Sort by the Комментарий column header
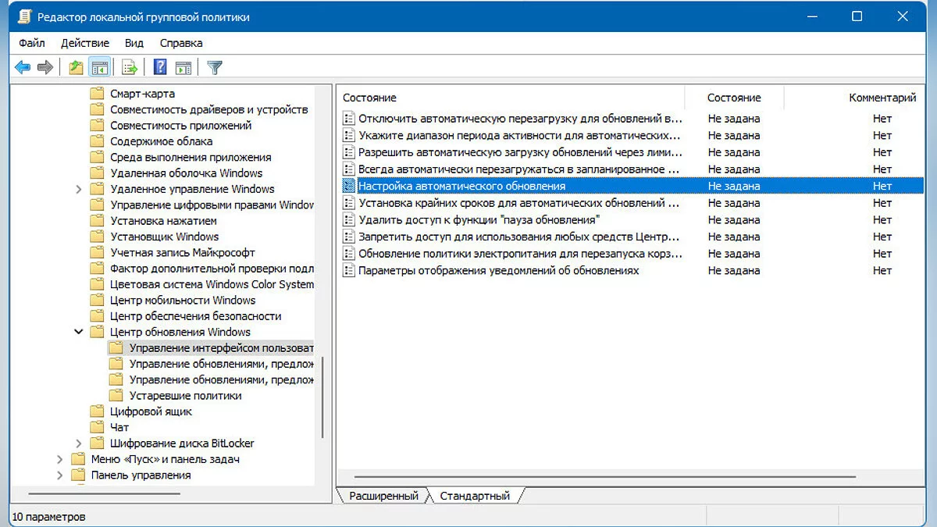This screenshot has height=527, width=937. [882, 98]
